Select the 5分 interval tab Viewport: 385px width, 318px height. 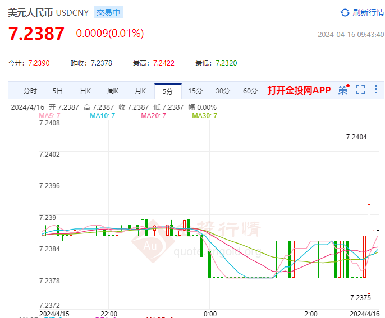coord(168,91)
